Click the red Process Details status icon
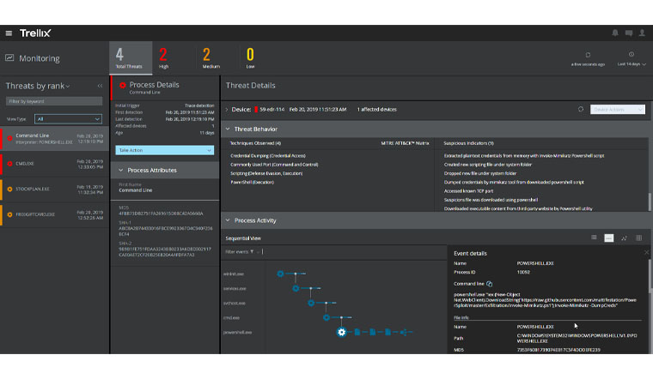 pos(122,85)
